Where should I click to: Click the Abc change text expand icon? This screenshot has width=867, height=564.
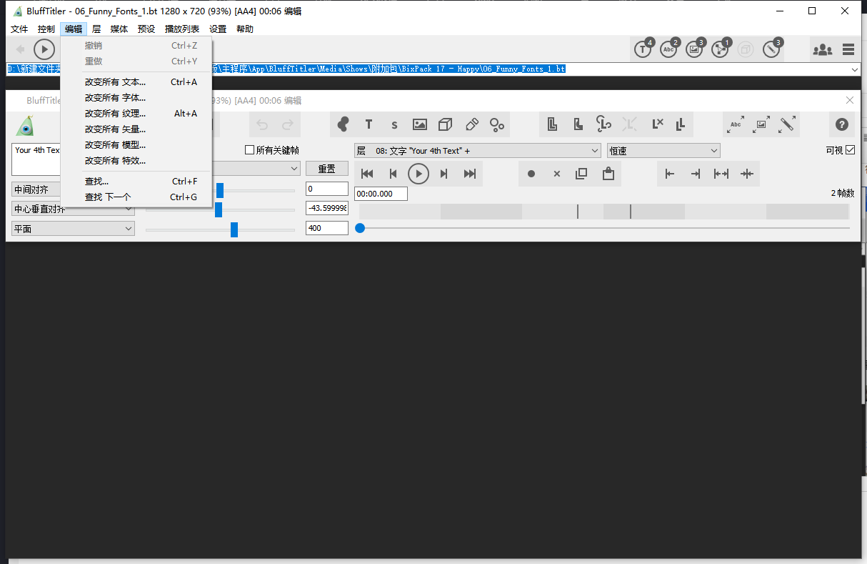coord(736,124)
